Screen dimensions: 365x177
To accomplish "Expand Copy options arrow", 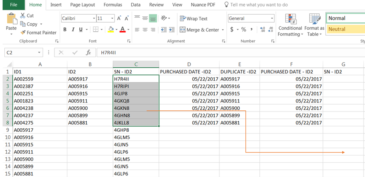I will [x=41, y=24].
